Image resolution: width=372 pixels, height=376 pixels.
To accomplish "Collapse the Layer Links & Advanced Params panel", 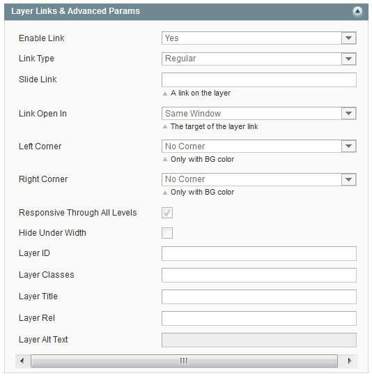I will coord(357,11).
